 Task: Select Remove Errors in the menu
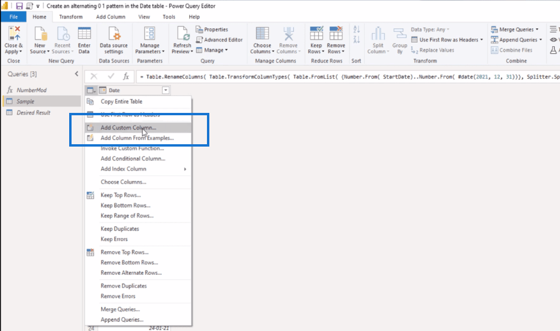coord(138,296)
